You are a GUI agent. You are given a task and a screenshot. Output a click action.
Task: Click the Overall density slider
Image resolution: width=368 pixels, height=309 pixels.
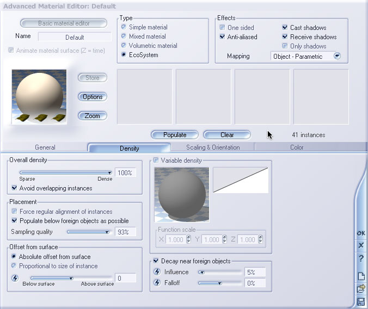[x=65, y=173]
